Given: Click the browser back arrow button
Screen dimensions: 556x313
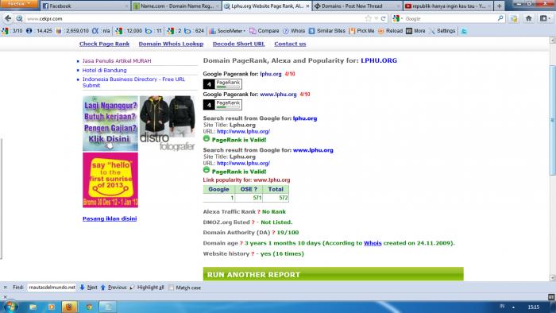Looking at the screenshot, I should [x=8, y=18].
